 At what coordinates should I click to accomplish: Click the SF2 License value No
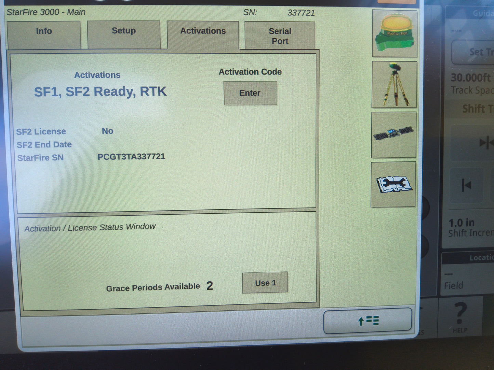point(107,131)
